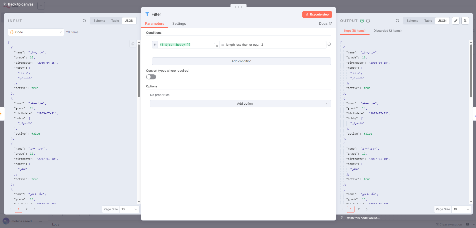Click the Execute step button
Viewport: 476px width, 228px height.
click(x=317, y=14)
